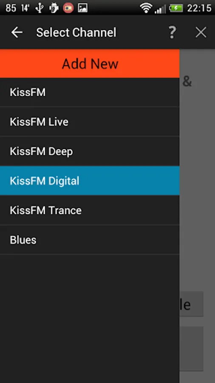This screenshot has height=383, width=215.
Task: Select highlighted KissFM Digital channel
Action: (x=90, y=181)
